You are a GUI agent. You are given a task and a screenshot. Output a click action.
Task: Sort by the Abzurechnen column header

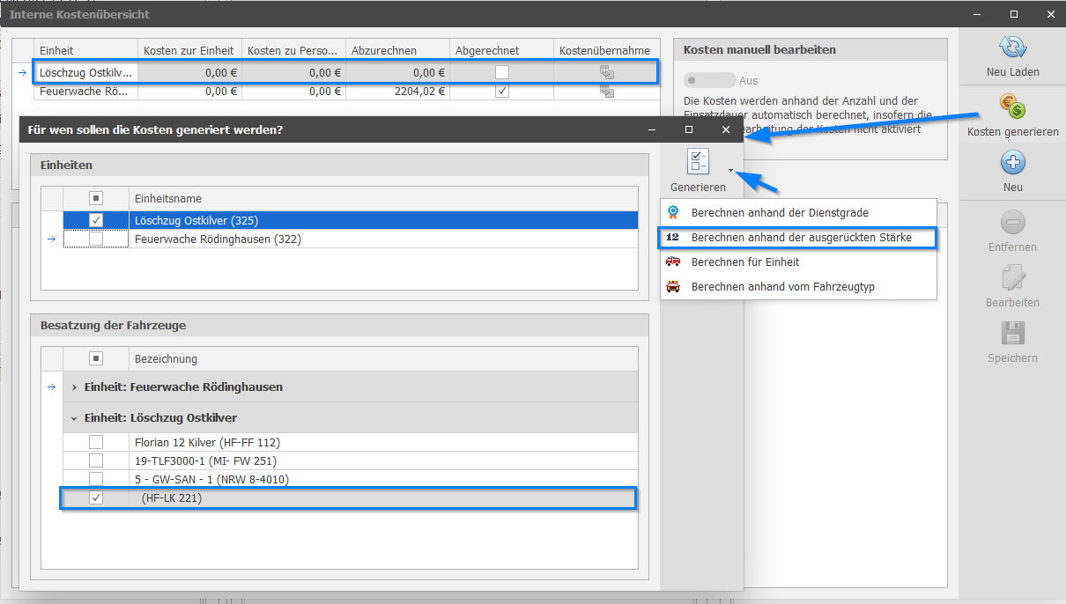coord(396,51)
